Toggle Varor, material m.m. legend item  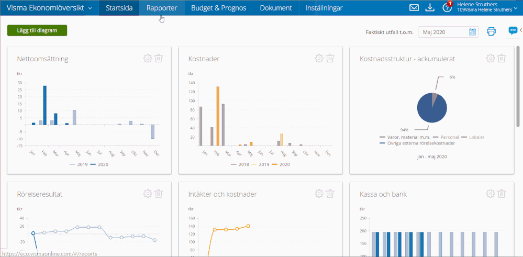pyautogui.click(x=404, y=137)
